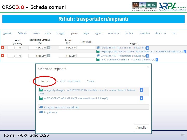Delete the 1.156.050 kg row with red X

(3, 55)
